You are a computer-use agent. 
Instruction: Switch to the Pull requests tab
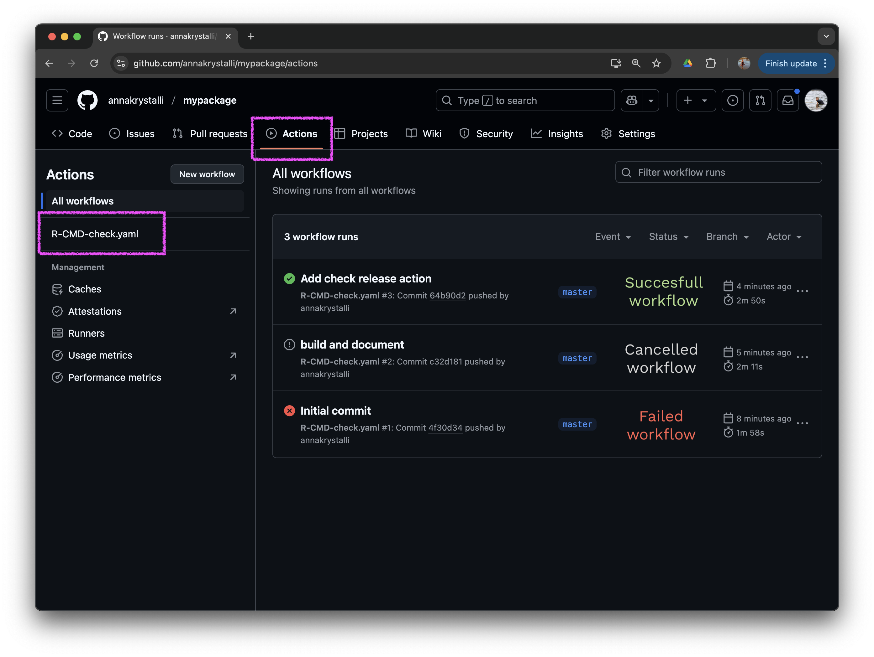(x=210, y=134)
